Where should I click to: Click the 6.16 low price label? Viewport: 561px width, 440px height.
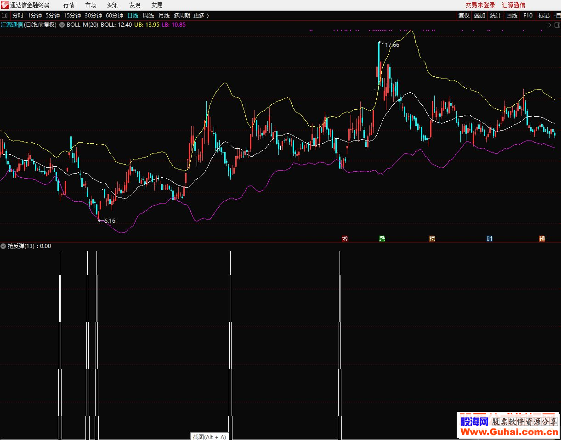(110, 221)
